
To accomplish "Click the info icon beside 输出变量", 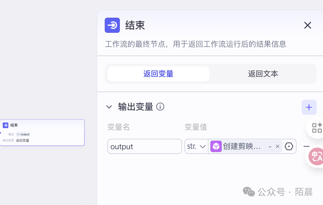I will coord(160,107).
